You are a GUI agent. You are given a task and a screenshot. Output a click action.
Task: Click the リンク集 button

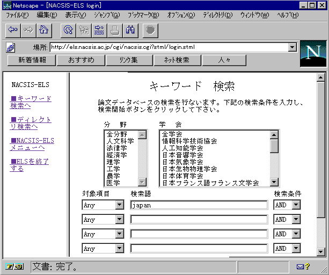(129, 60)
